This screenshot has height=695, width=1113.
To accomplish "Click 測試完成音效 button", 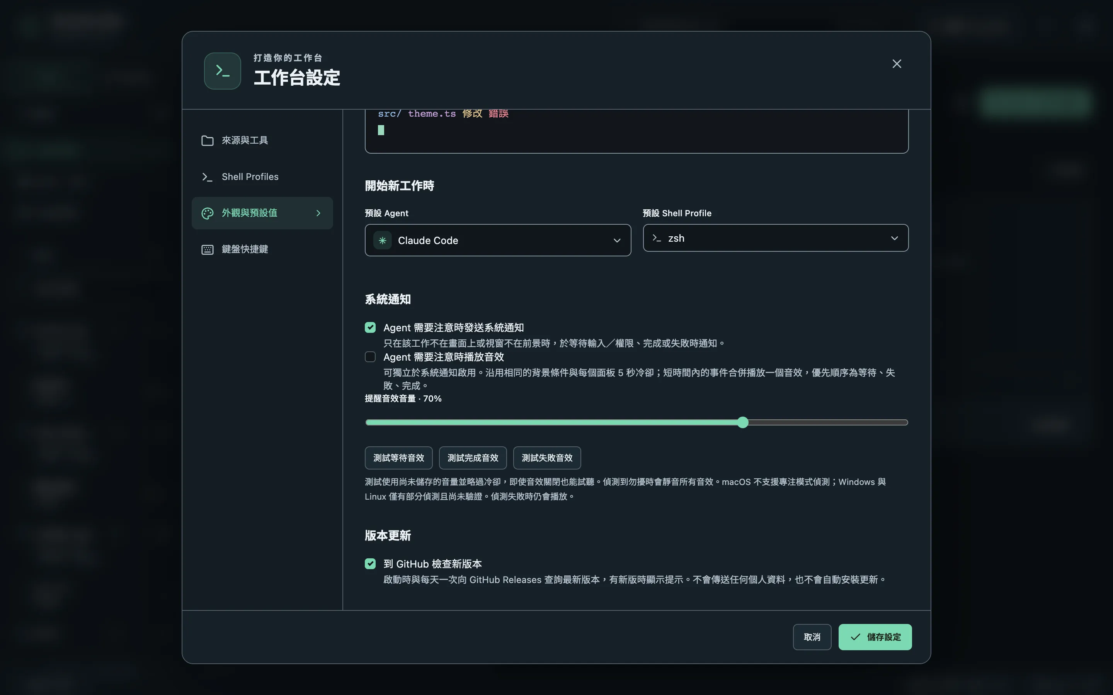I will [x=473, y=458].
